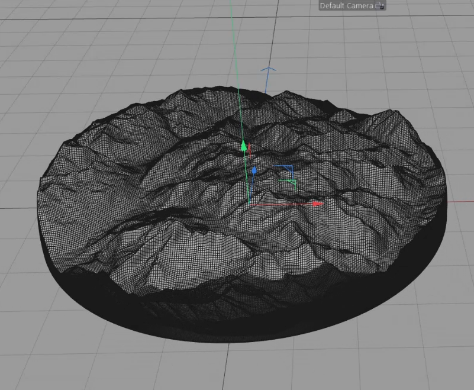Click the blue Z-axis handle dot on gizmo

254,170
